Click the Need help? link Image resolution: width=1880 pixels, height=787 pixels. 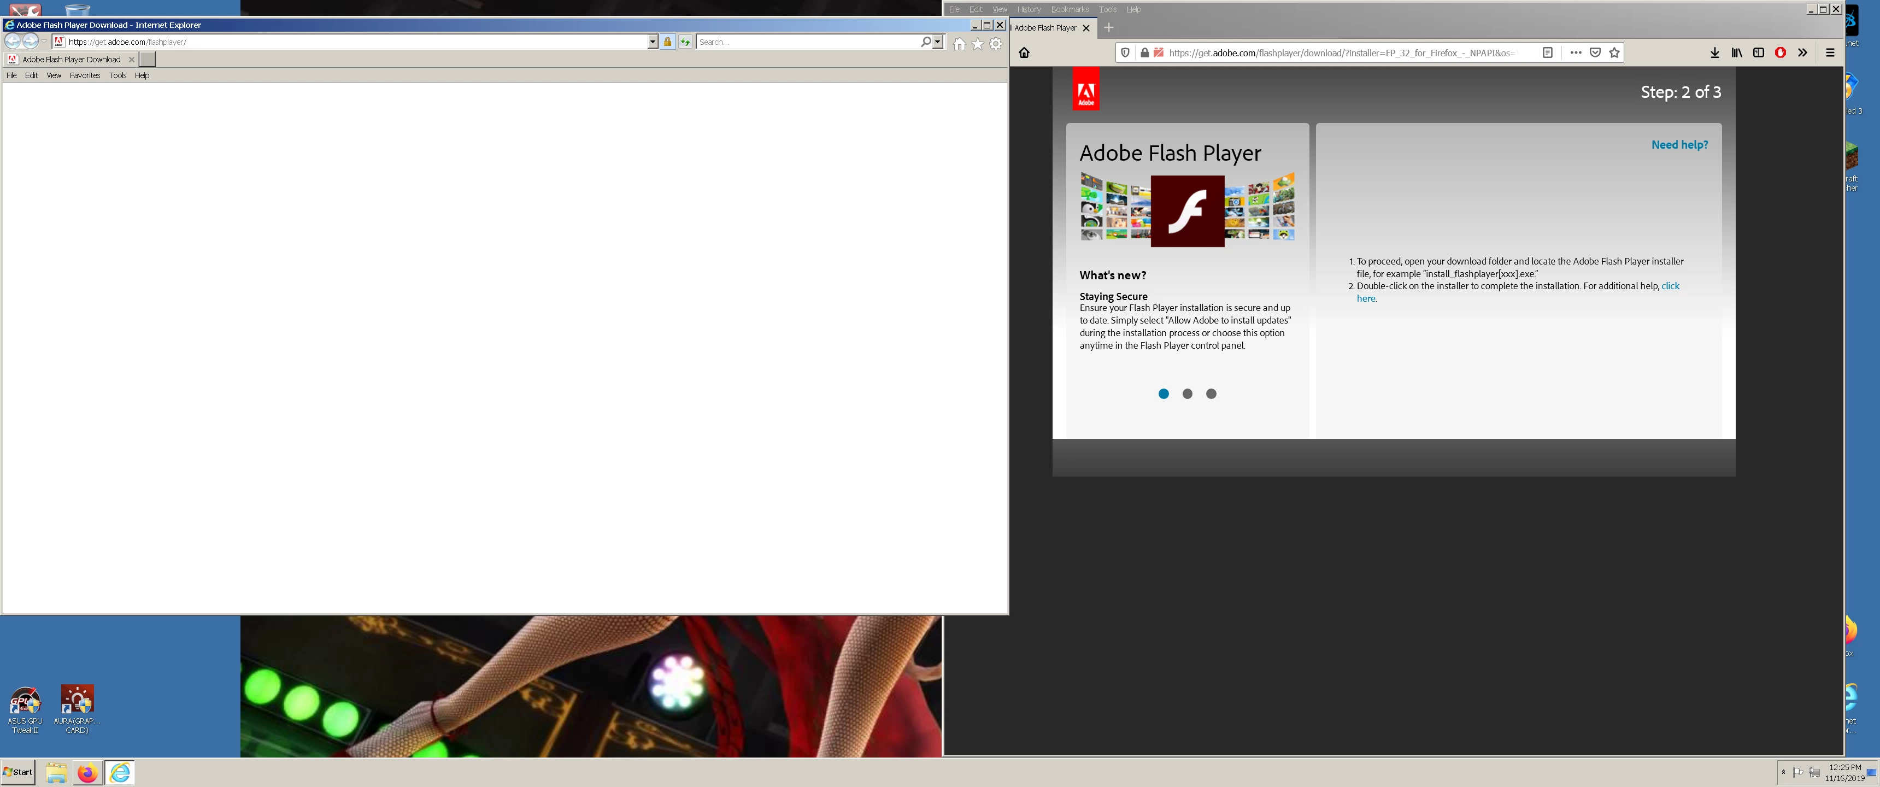coord(1679,144)
